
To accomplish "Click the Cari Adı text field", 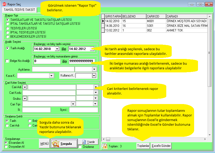I will [x=52, y=87].
